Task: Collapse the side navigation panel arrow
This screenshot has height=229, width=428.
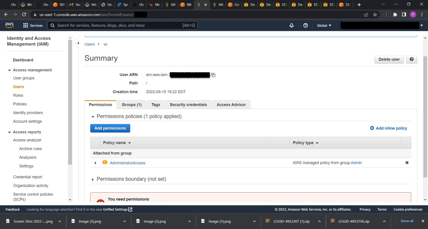Action: click(78, 43)
